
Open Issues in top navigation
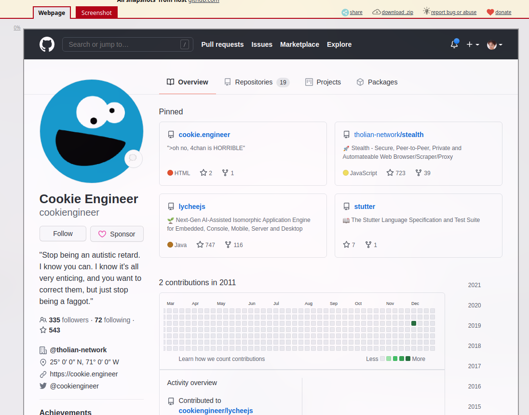tap(262, 44)
